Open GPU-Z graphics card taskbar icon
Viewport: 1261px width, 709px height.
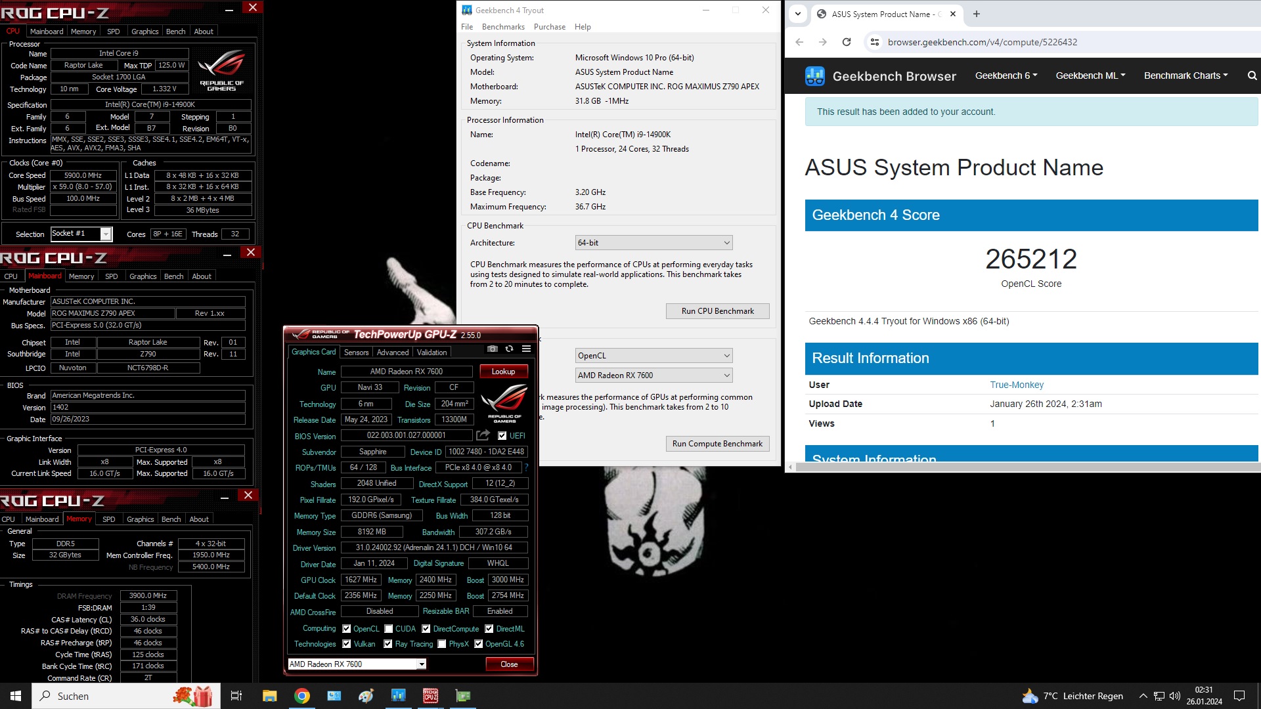[463, 696]
